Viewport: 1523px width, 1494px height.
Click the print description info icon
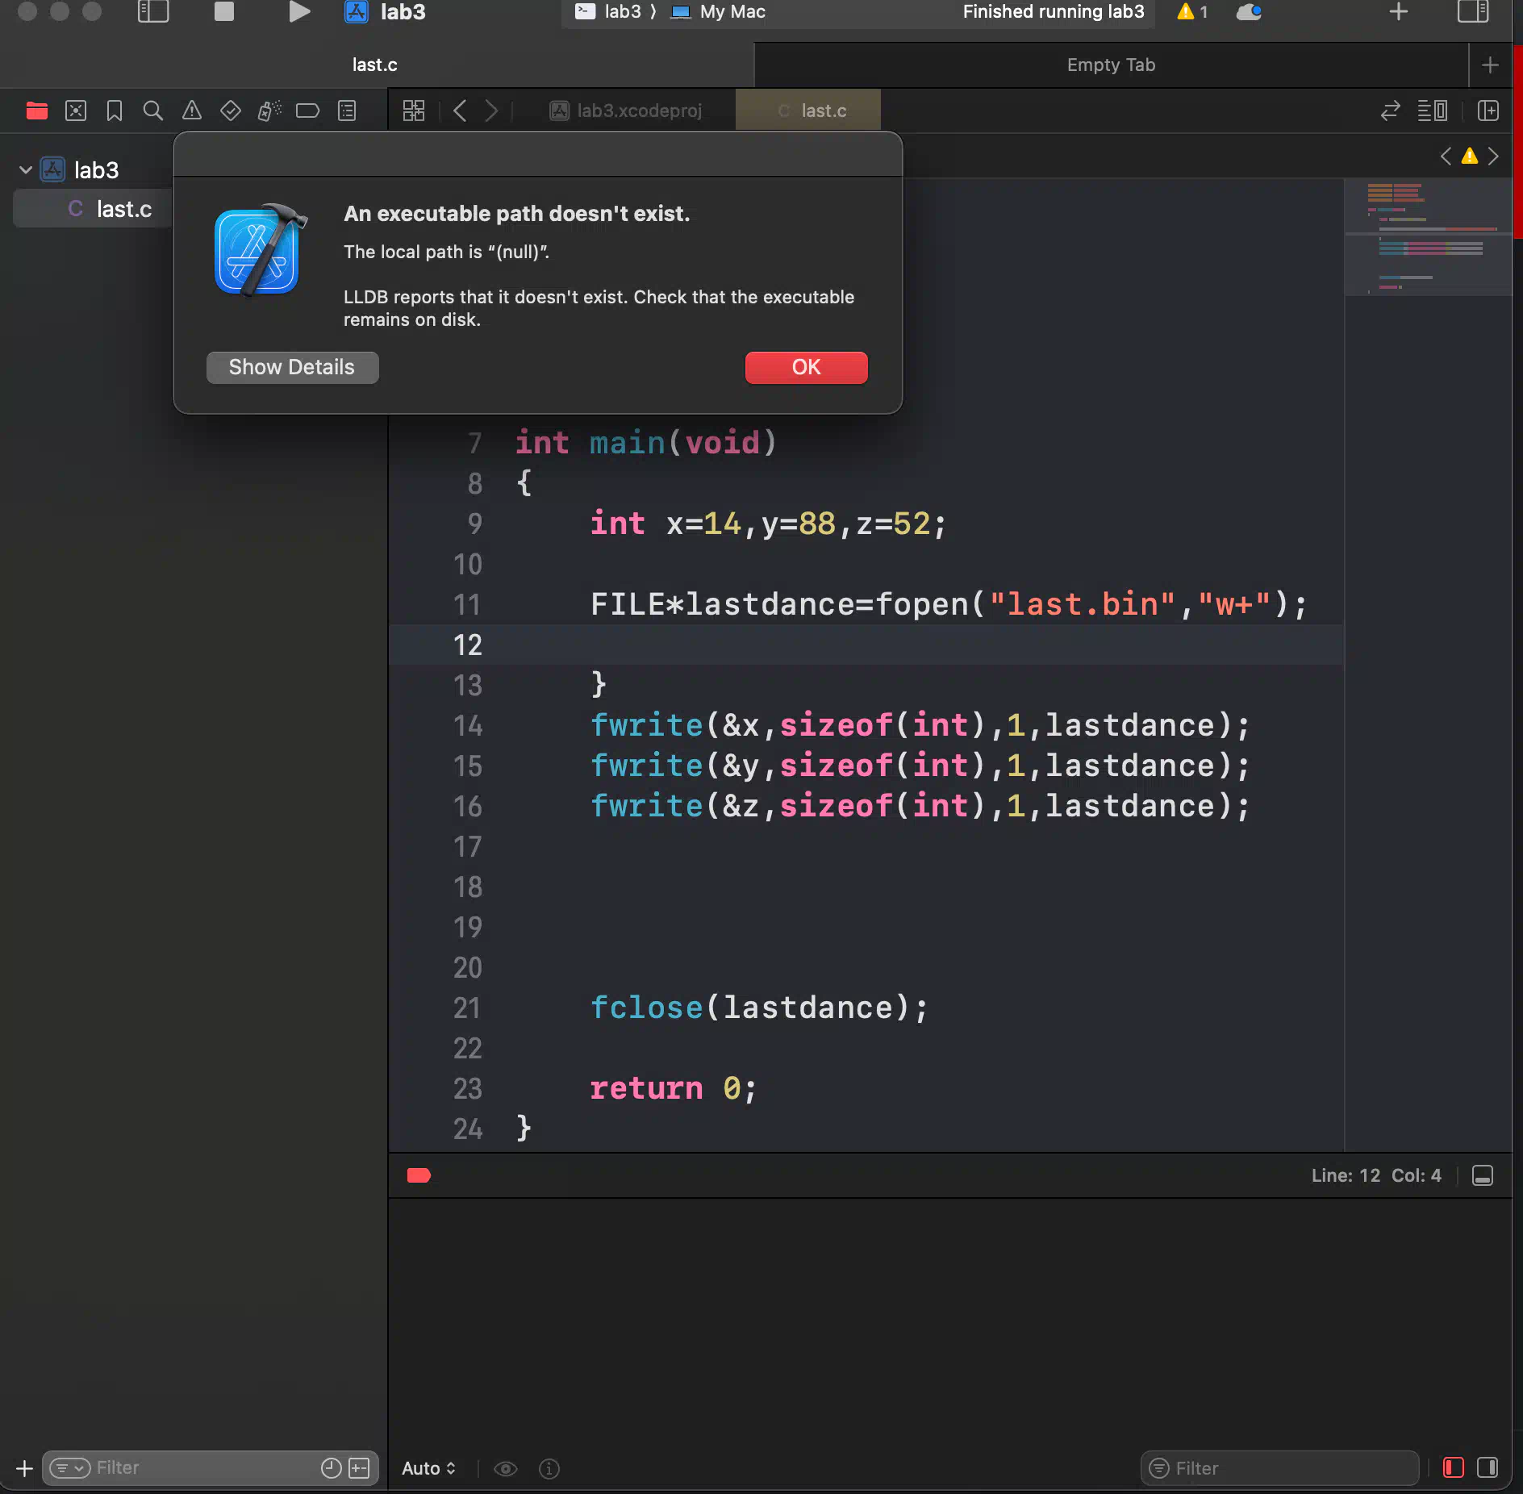tap(549, 1469)
